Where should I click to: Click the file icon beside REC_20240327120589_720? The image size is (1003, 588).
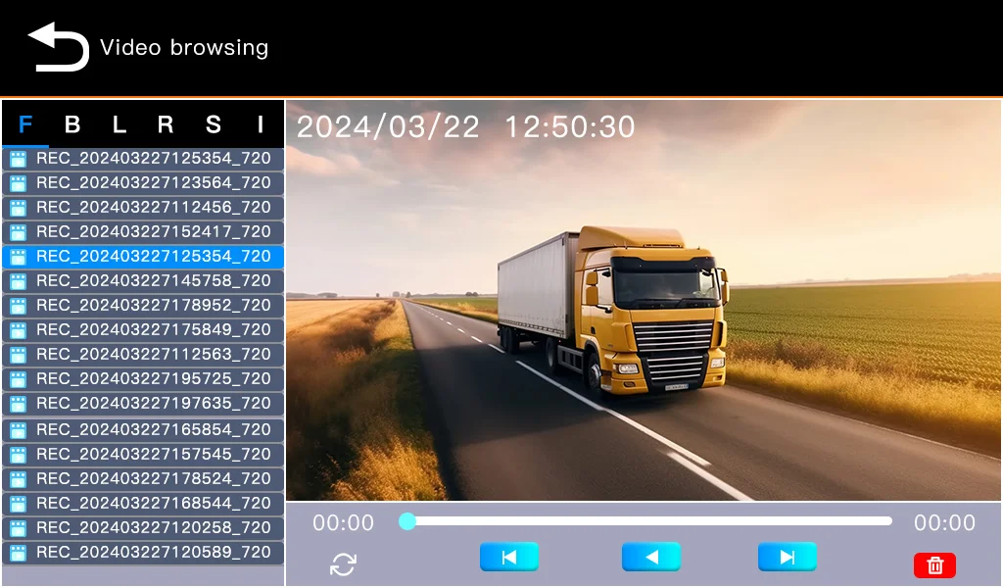pyautogui.click(x=18, y=552)
